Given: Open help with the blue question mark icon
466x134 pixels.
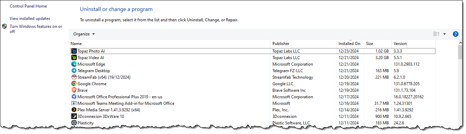Looking at the screenshot, I should tap(455, 34).
